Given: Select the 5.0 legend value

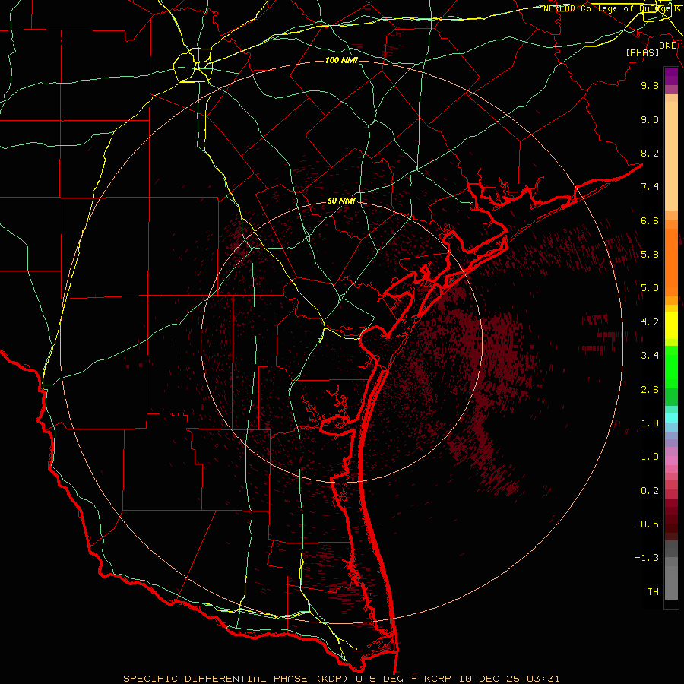Looking at the screenshot, I should (x=650, y=288).
